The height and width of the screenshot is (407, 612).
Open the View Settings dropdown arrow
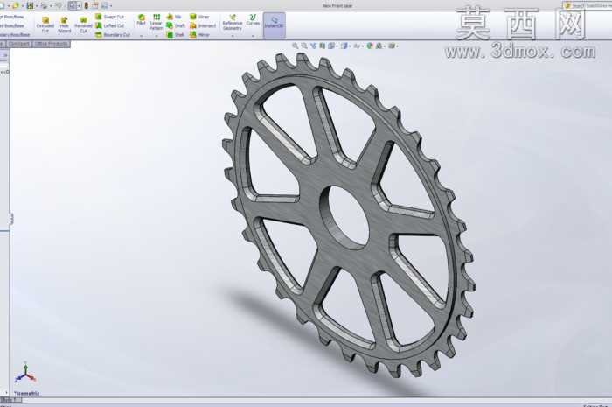tap(397, 46)
